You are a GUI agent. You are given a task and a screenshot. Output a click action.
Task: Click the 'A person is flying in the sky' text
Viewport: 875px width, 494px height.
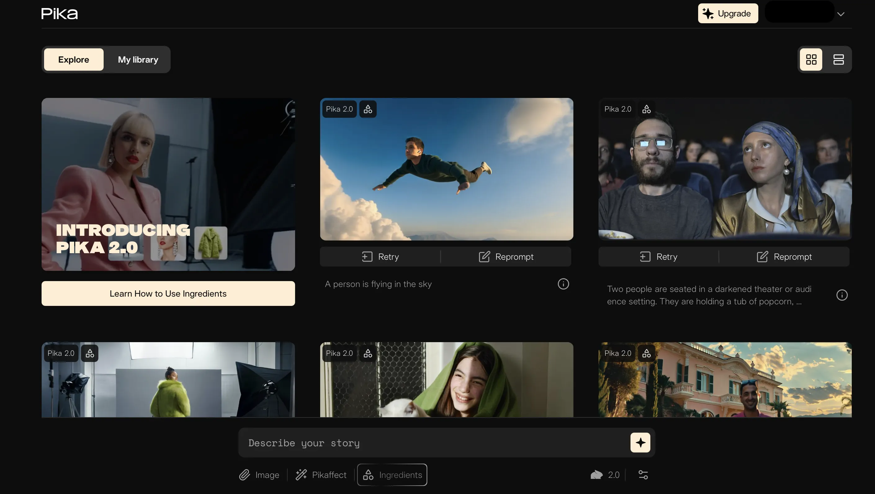(x=378, y=284)
